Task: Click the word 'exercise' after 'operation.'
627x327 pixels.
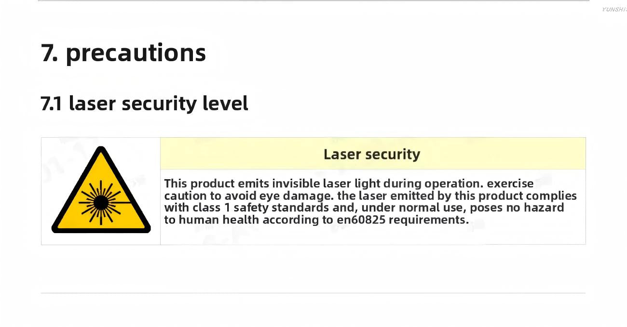Action: [511, 183]
